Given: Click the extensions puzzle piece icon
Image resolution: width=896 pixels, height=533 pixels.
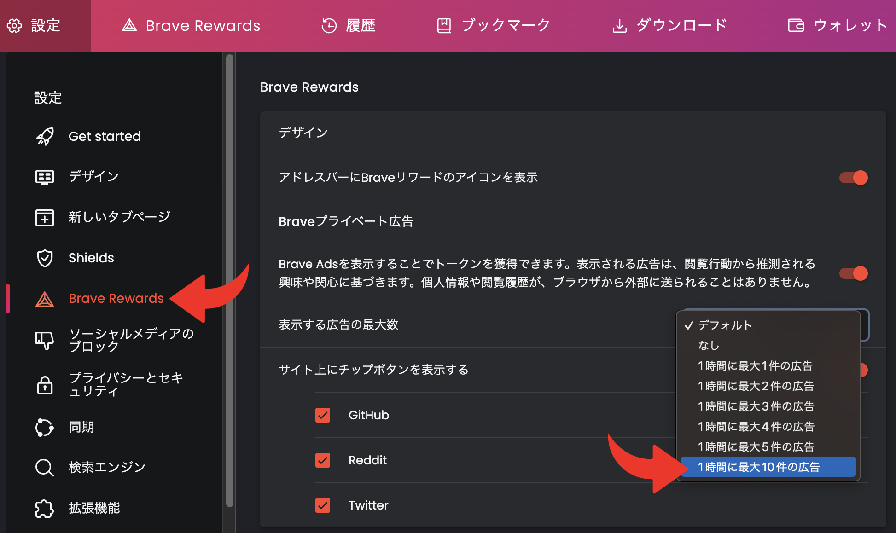Looking at the screenshot, I should point(45,509).
